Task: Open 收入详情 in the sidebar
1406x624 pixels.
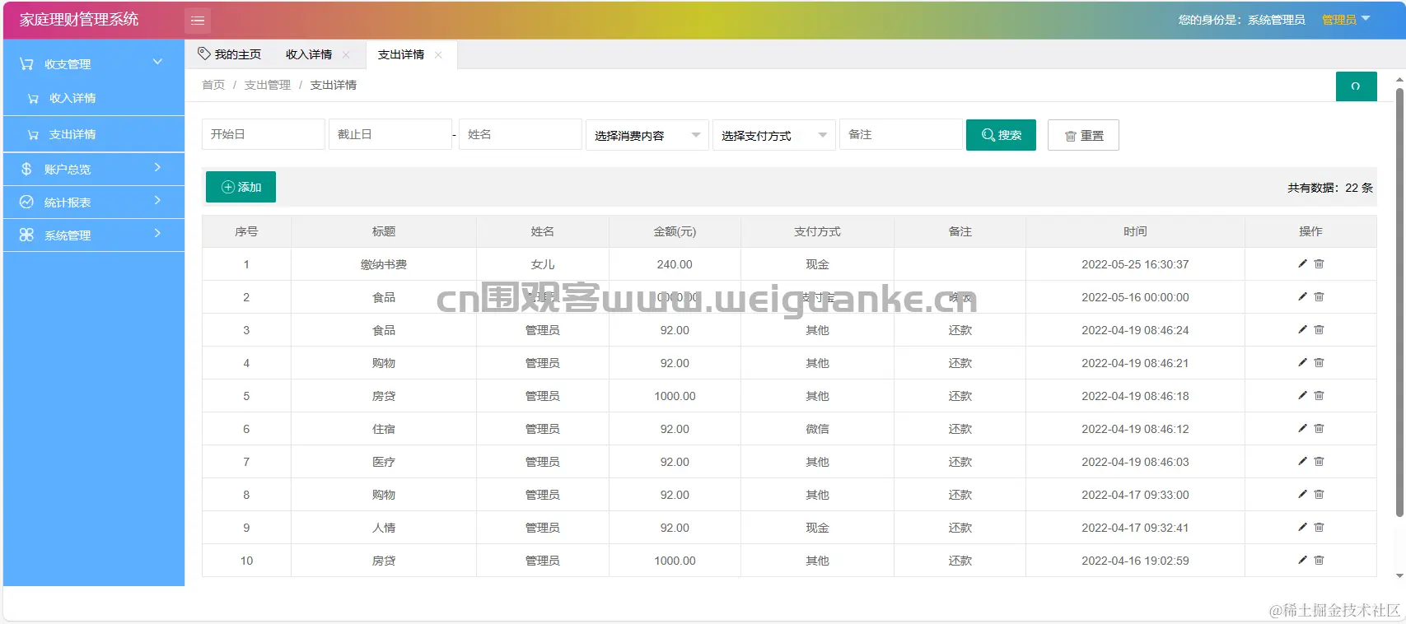Action: 94,98
